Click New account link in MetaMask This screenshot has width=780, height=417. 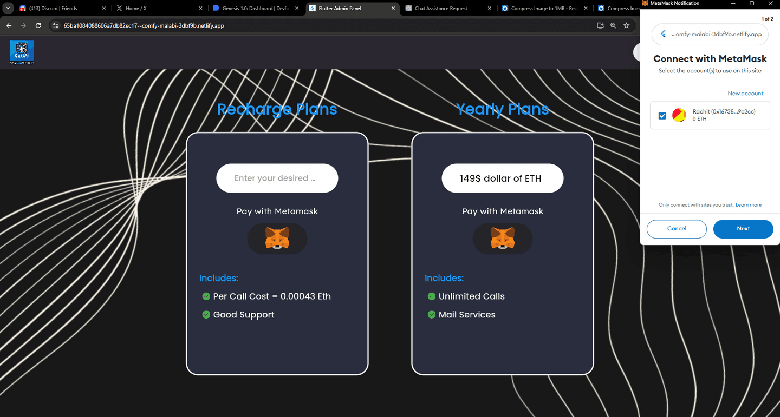coord(745,94)
